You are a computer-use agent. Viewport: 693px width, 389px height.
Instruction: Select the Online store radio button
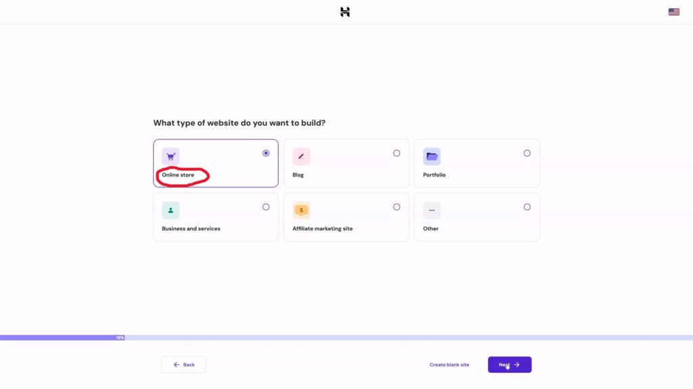(x=266, y=154)
